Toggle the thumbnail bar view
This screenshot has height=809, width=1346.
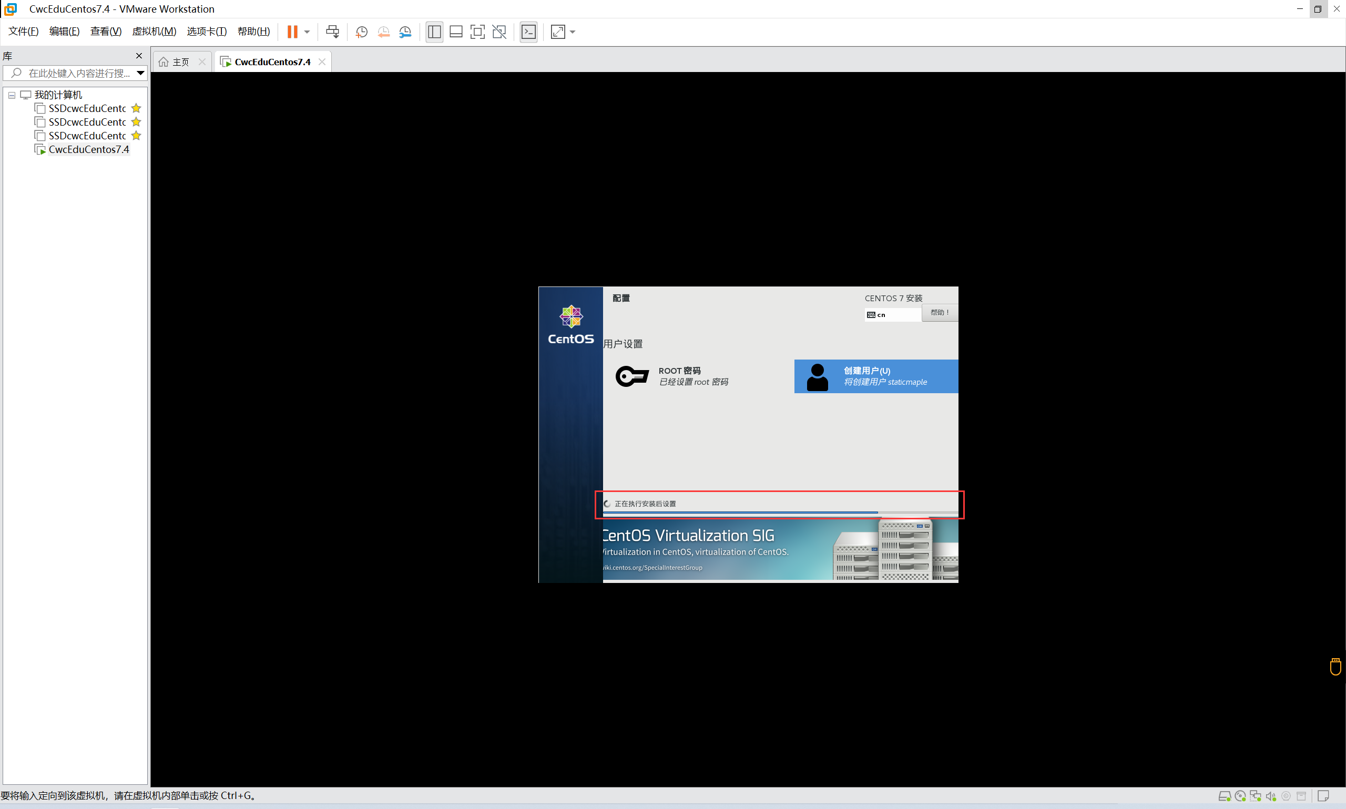[x=456, y=32]
